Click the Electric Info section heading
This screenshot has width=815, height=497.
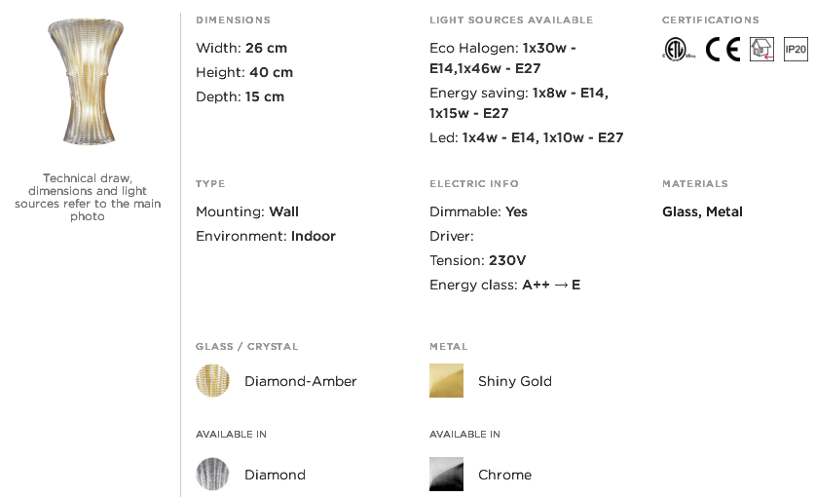[473, 184]
